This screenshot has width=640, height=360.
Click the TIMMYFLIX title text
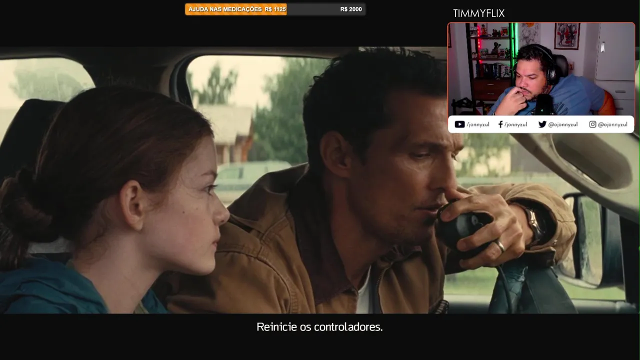pyautogui.click(x=478, y=13)
